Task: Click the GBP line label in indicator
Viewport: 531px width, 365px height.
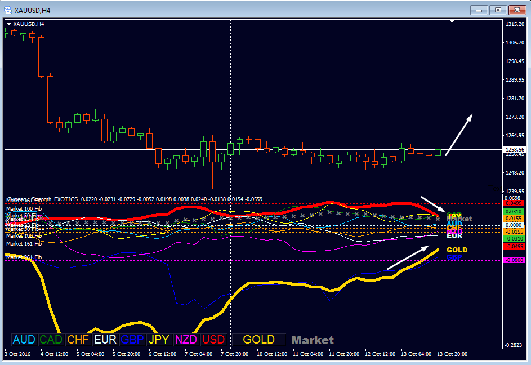Action: tap(454, 257)
